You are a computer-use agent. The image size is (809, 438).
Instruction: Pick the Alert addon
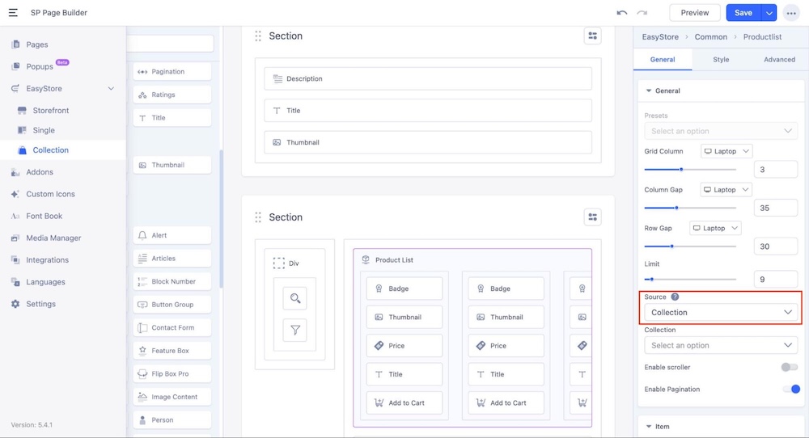click(x=172, y=235)
